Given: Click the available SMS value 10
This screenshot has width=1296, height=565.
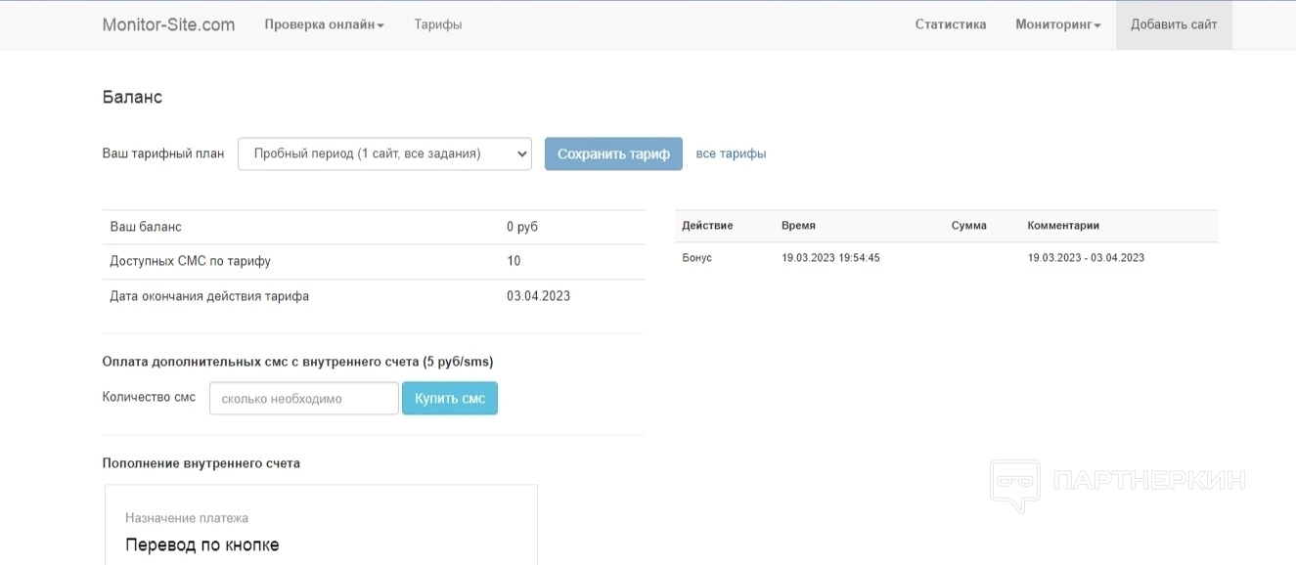Looking at the screenshot, I should coord(514,261).
